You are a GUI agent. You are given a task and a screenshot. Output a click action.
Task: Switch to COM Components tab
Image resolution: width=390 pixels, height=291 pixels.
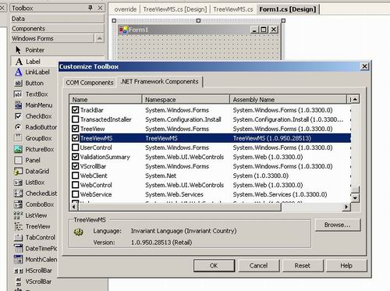click(90, 83)
